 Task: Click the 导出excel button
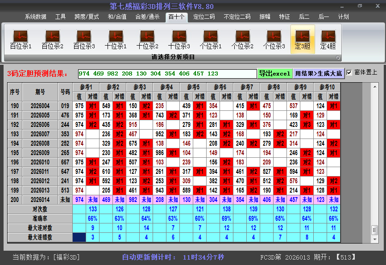pos(275,73)
